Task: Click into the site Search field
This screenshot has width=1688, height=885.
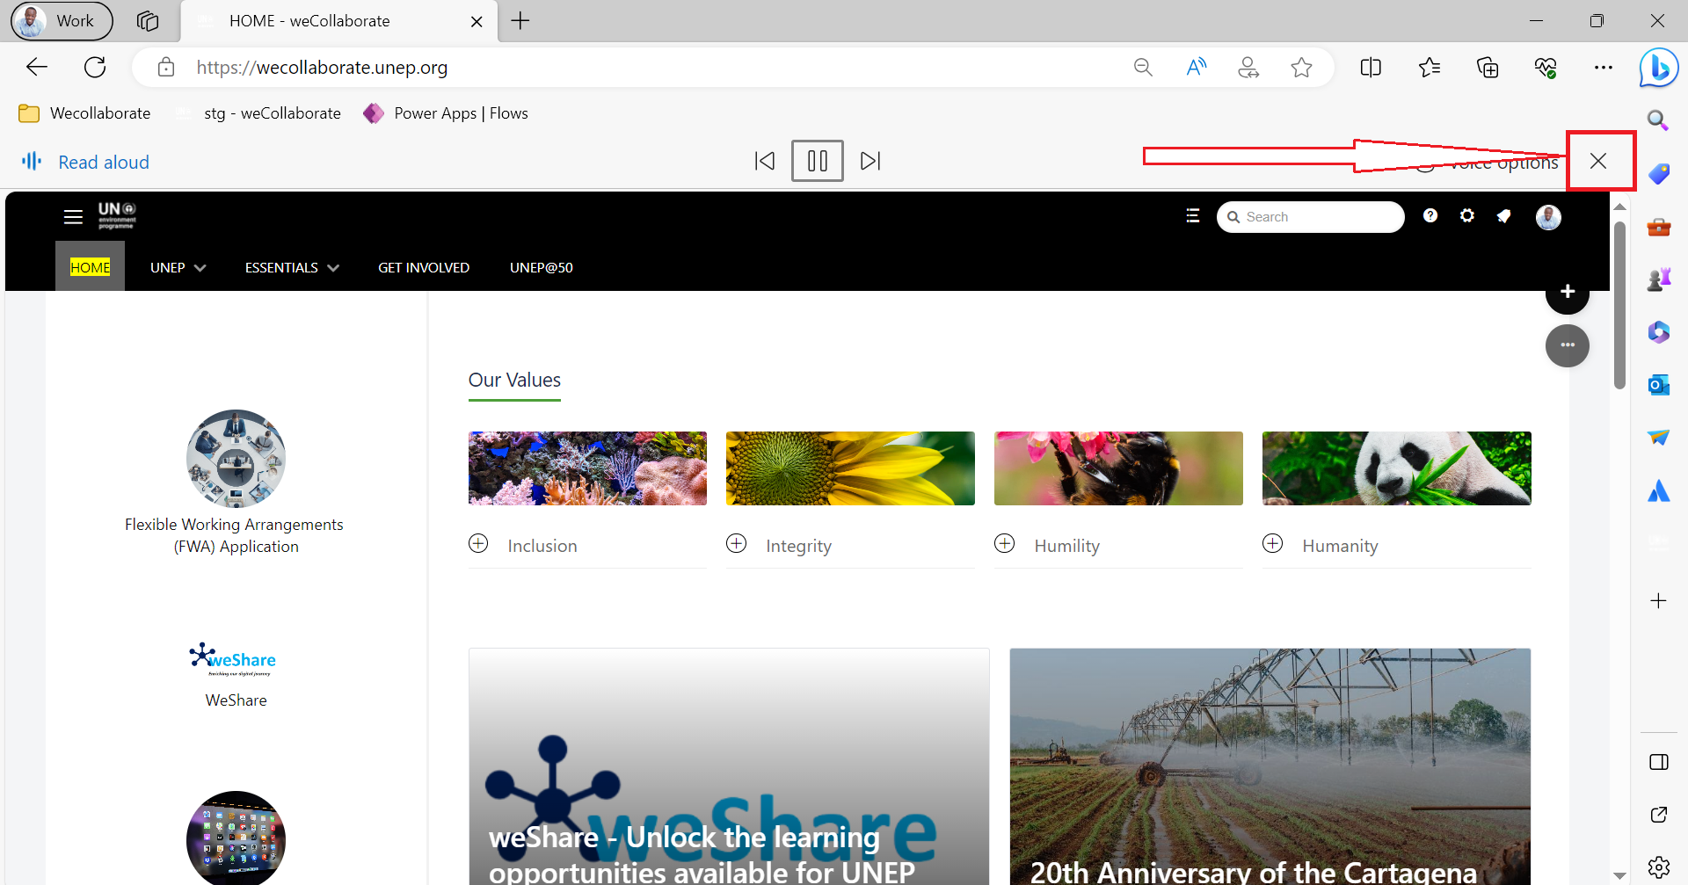Action: [1310, 217]
